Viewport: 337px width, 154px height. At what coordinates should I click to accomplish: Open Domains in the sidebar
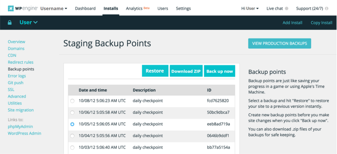point(16,49)
